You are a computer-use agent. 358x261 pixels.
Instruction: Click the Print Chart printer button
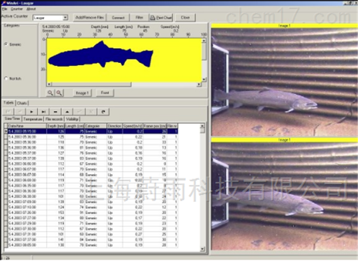tap(161, 18)
